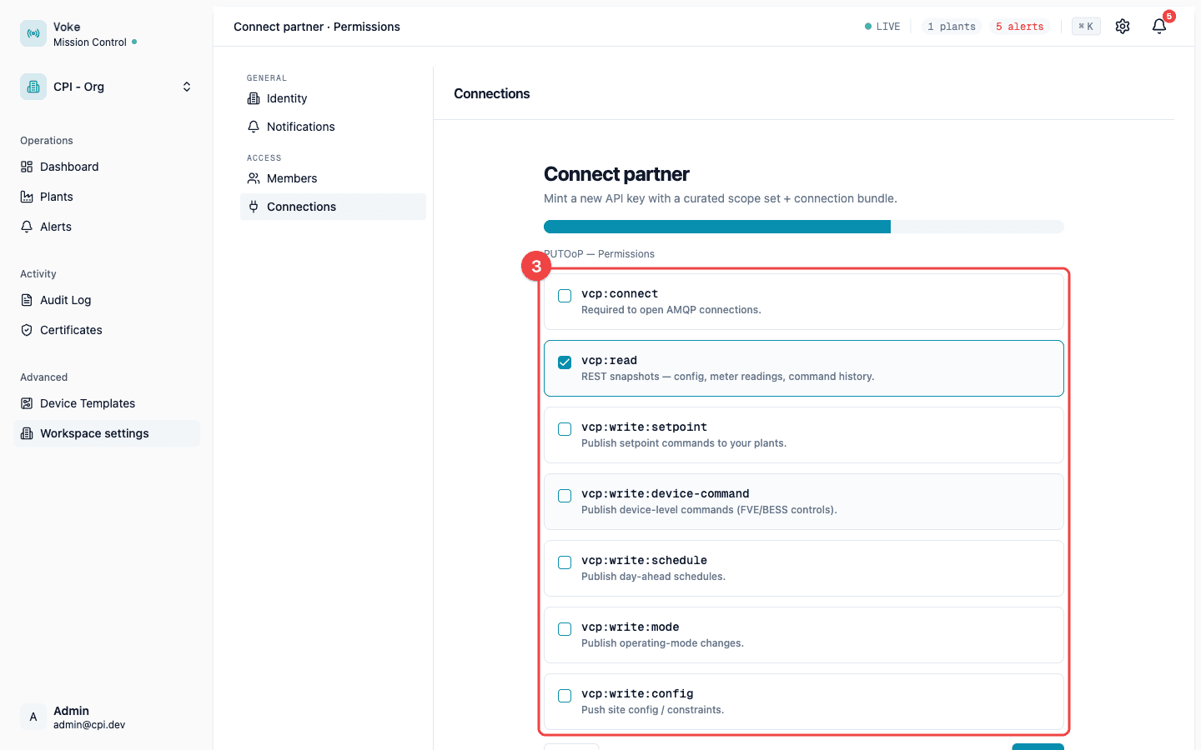Open the Identity settings tab
The width and height of the screenshot is (1201, 750).
pos(333,98)
